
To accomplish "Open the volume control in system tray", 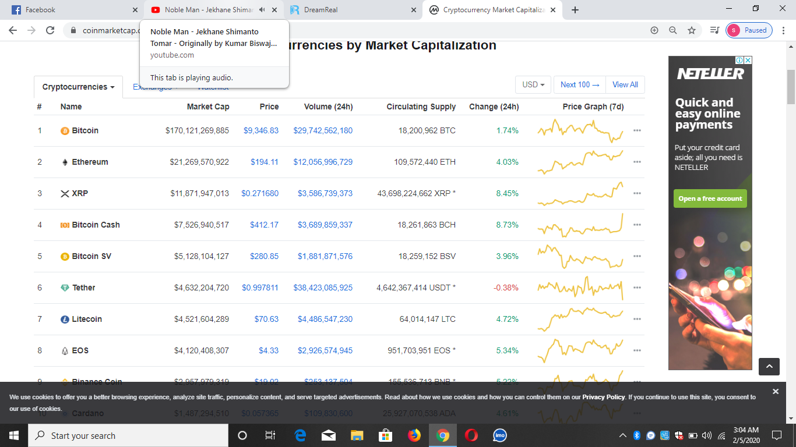I will coord(707,435).
